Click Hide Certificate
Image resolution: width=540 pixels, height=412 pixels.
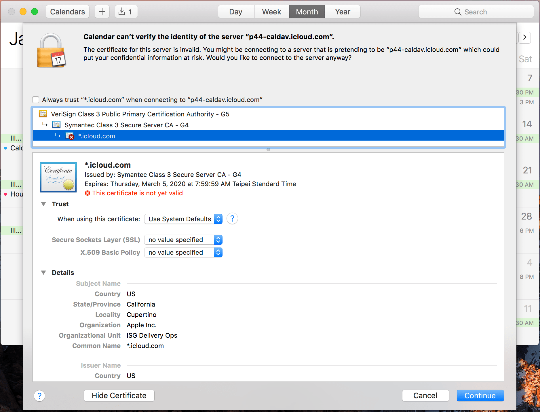[119, 396]
